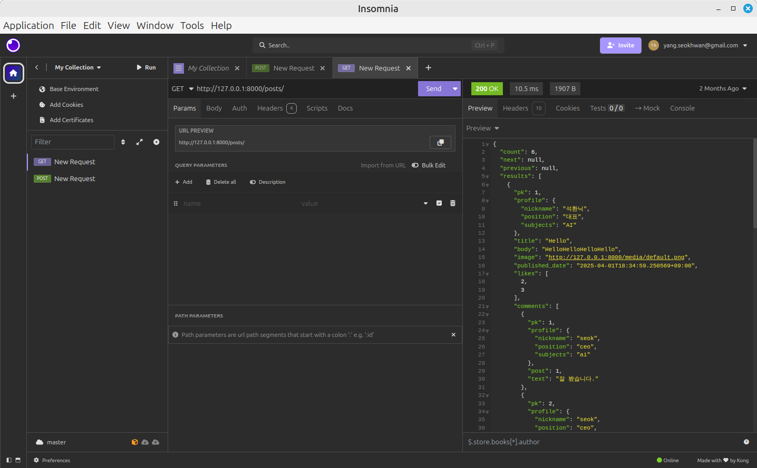Image resolution: width=757 pixels, height=468 pixels.
Task: Click the Home dashboard icon in sidebar
Action: click(x=14, y=73)
